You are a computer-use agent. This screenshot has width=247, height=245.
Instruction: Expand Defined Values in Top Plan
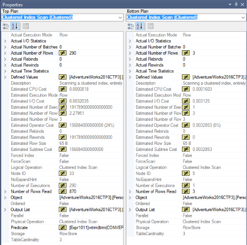[5, 77]
